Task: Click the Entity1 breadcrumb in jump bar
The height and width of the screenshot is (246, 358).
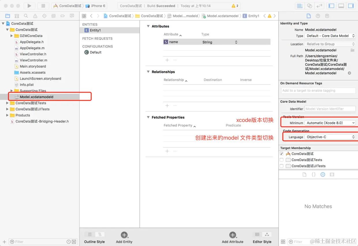Action: 251,16
